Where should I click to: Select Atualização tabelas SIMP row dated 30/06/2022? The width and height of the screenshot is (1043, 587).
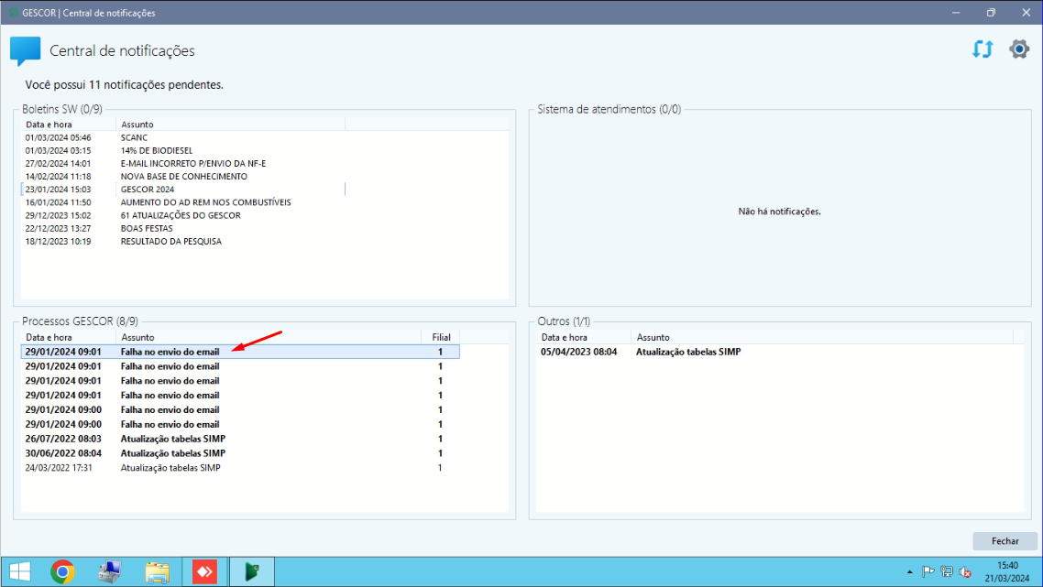coord(240,453)
